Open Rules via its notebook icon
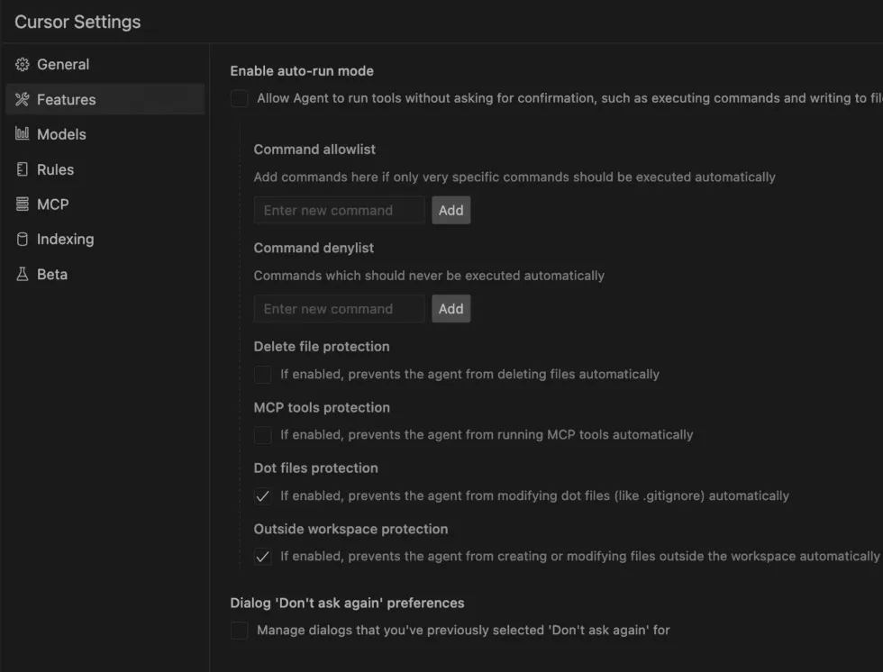The height and width of the screenshot is (672, 883). pos(22,168)
